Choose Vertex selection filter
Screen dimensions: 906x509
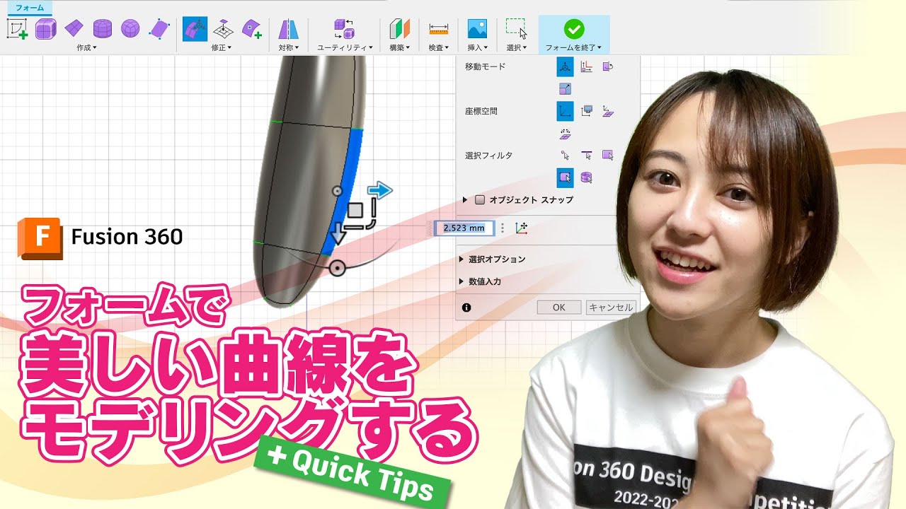pyautogui.click(x=565, y=155)
